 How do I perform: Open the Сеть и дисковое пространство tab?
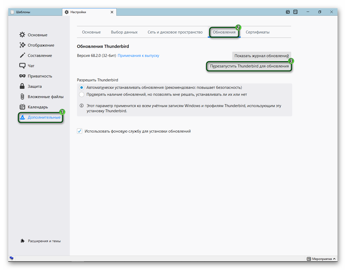tap(175, 32)
